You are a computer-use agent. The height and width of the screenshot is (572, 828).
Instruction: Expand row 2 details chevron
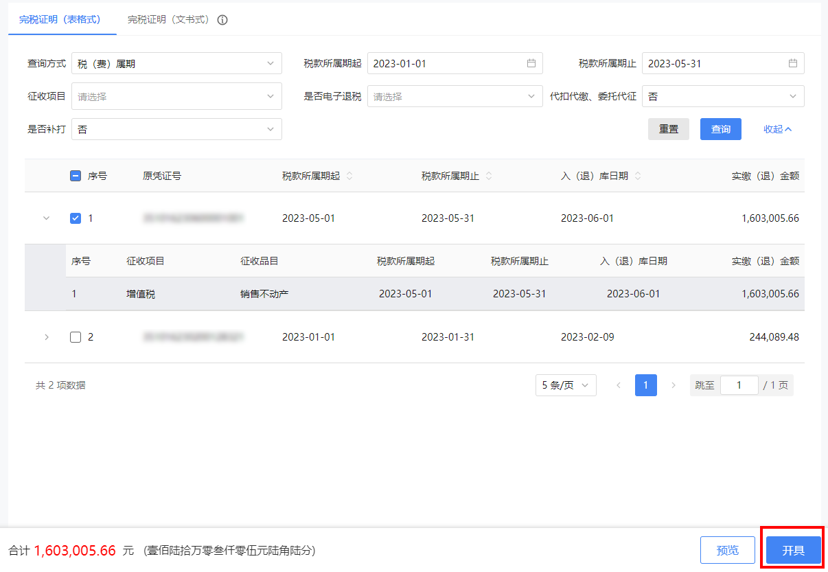click(47, 337)
